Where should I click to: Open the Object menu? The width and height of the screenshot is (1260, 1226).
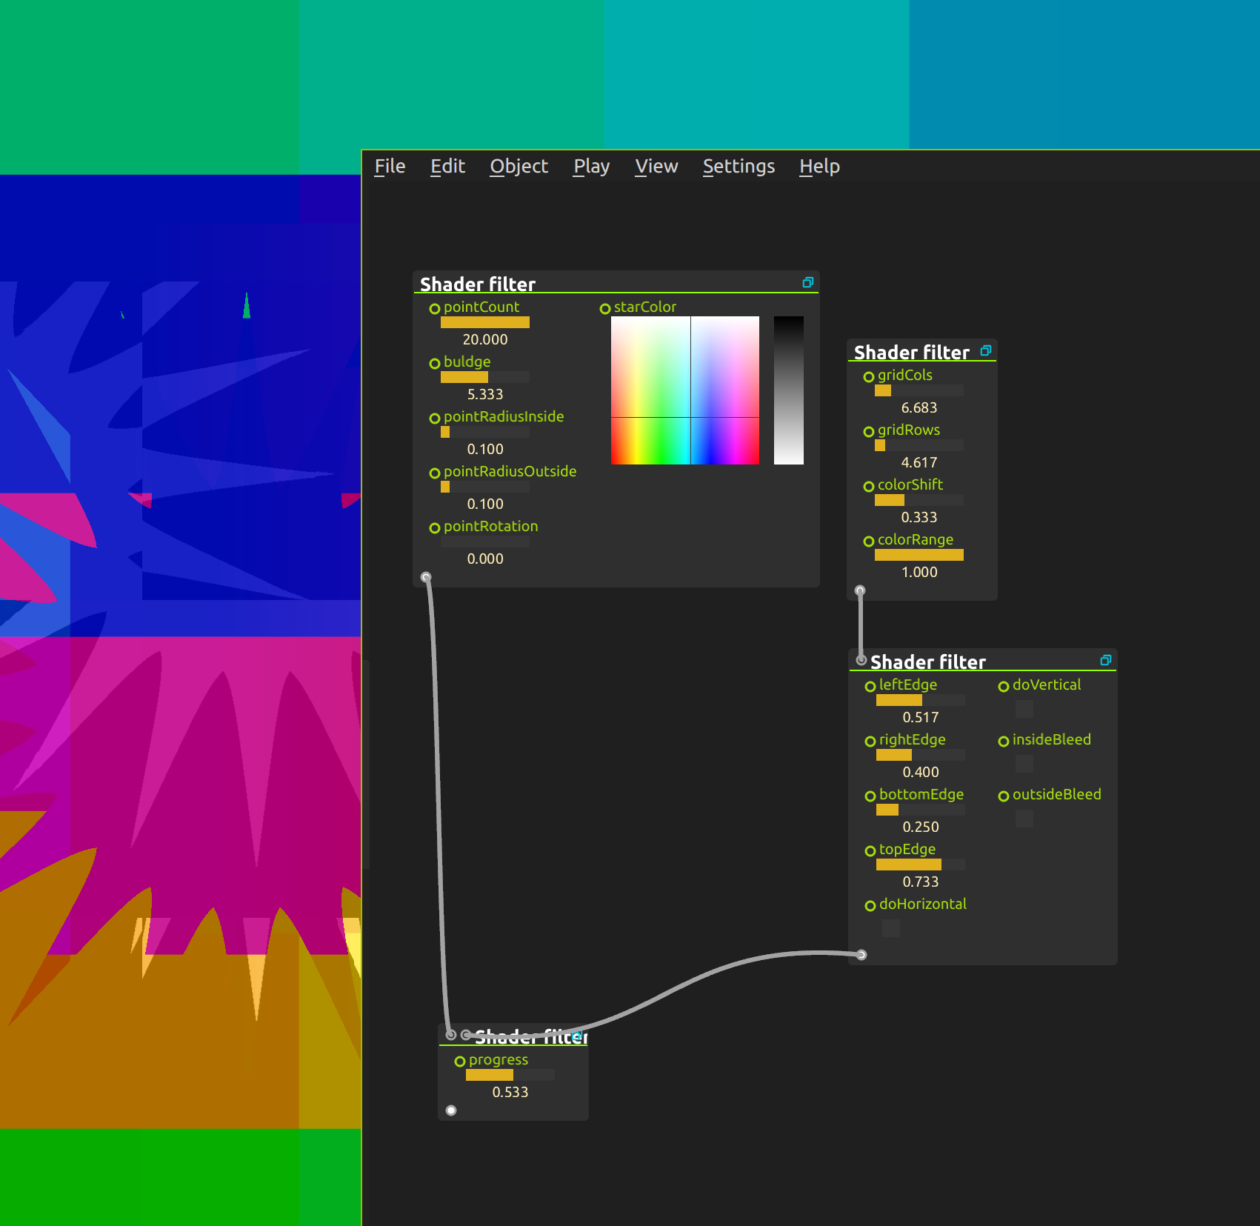click(x=519, y=167)
